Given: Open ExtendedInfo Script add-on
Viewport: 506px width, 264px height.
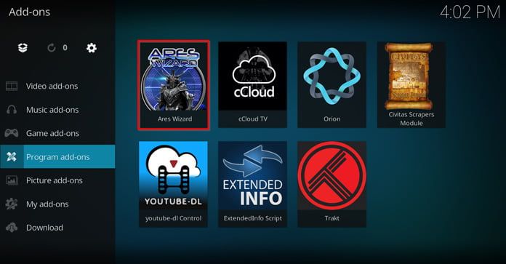Looking at the screenshot, I should 253,184.
